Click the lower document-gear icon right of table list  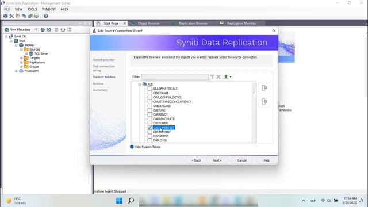click(x=264, y=101)
